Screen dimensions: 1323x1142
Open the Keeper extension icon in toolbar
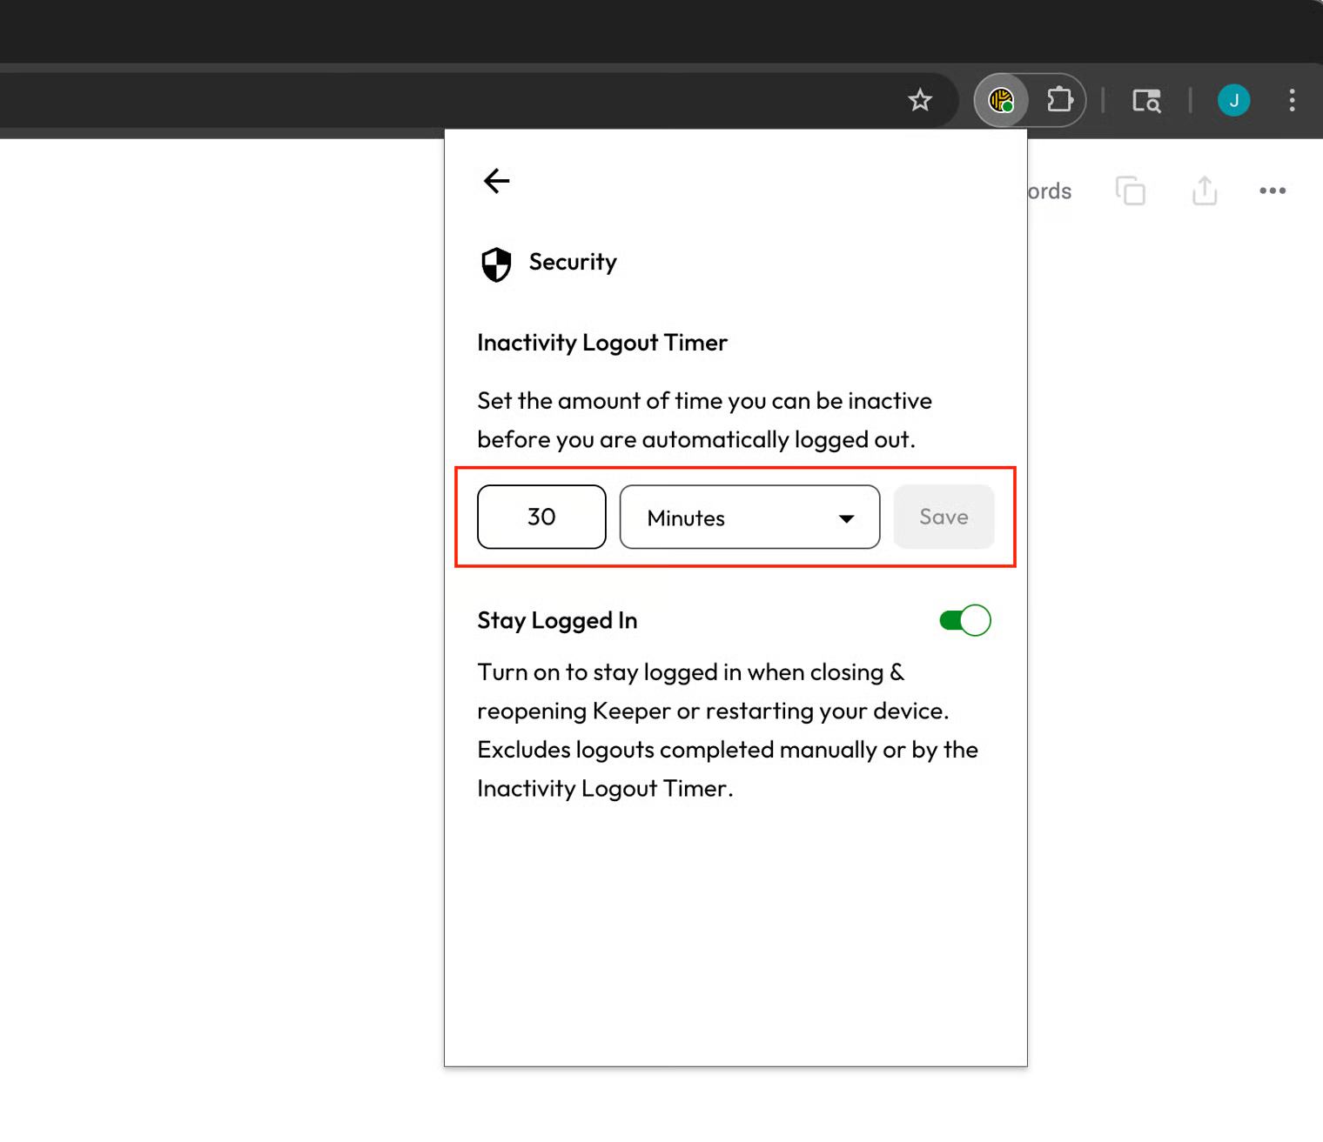tap(1001, 101)
